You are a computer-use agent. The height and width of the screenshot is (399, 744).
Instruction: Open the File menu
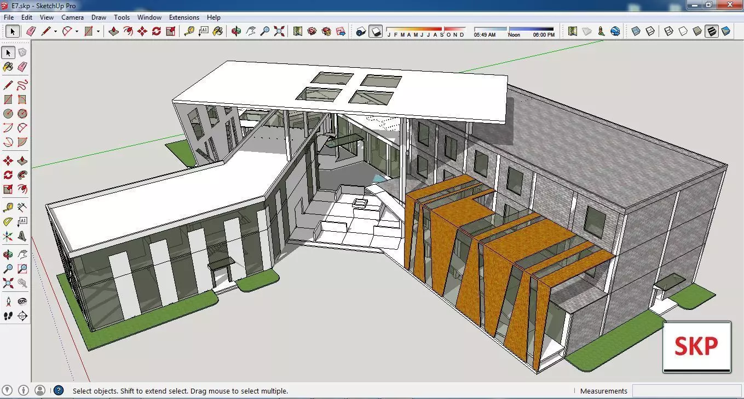click(x=9, y=17)
